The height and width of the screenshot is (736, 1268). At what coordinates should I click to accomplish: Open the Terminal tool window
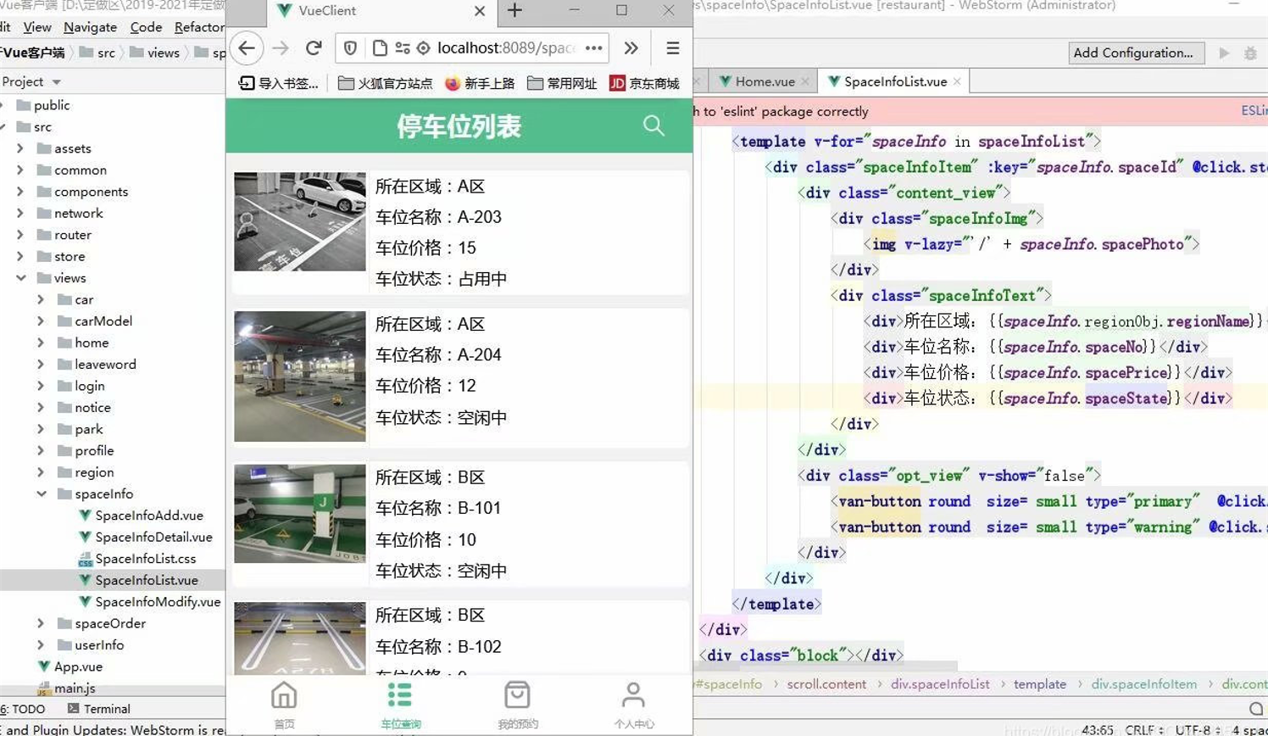pos(98,709)
